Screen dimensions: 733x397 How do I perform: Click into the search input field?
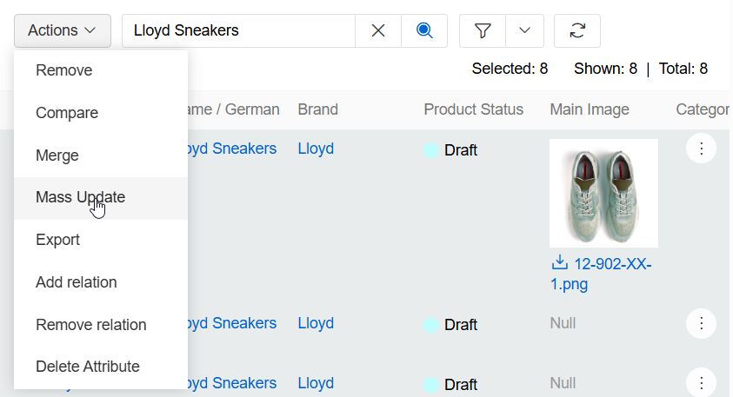click(239, 30)
